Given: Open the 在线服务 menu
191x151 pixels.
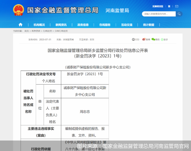Looking at the screenshot, I should click(105, 25).
